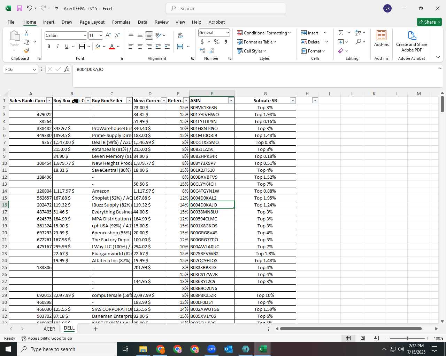Open the General number format dropdown
Viewport: 446px width, 356px height.
coord(228,33)
